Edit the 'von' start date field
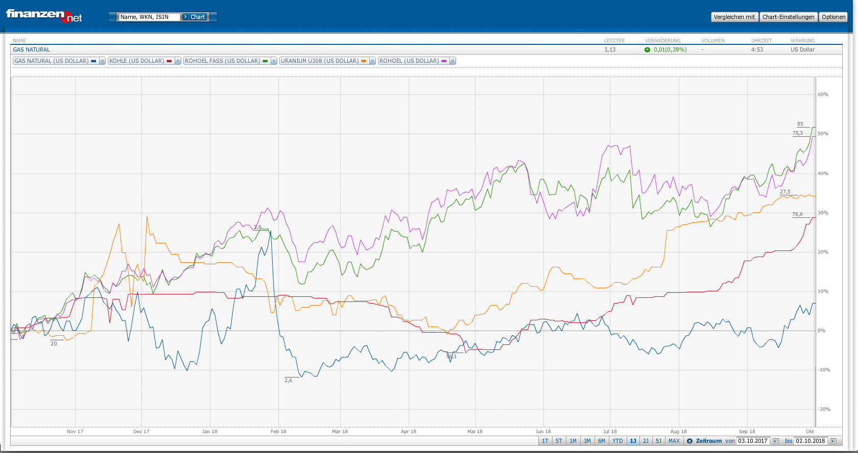Image resolution: width=858 pixels, height=453 pixels. (x=753, y=441)
